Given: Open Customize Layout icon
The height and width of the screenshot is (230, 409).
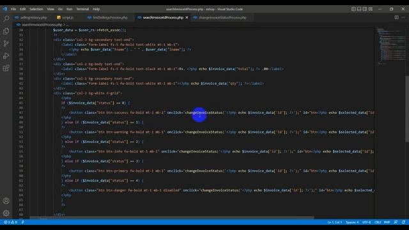Looking at the screenshot, I should point(371,9).
